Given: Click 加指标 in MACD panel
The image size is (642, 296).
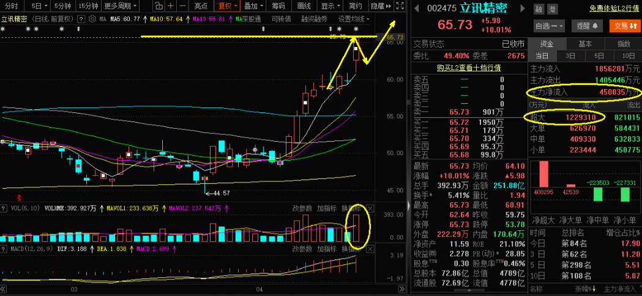Looking at the screenshot, I should (x=327, y=248).
